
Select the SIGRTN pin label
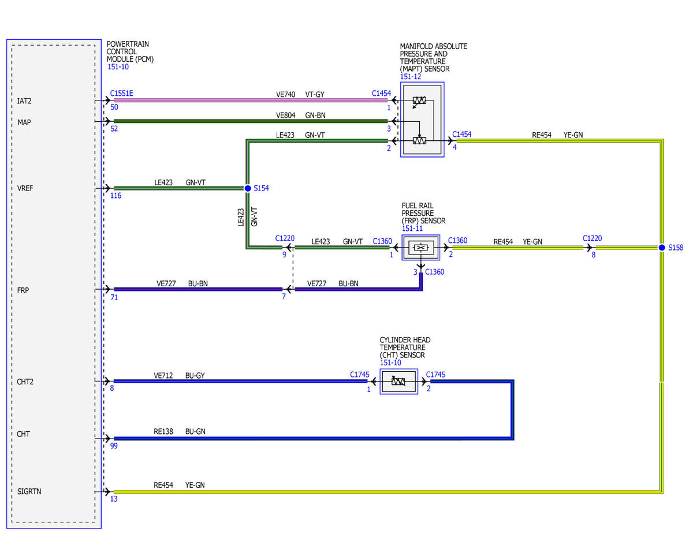[29, 492]
